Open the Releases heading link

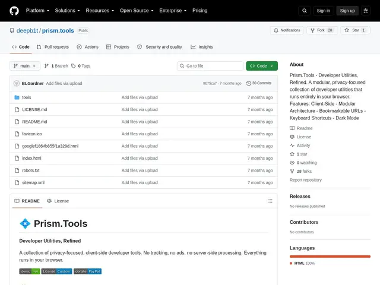click(x=300, y=197)
